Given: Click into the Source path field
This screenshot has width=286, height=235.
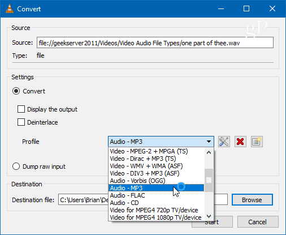Looking at the screenshot, I should [155, 42].
